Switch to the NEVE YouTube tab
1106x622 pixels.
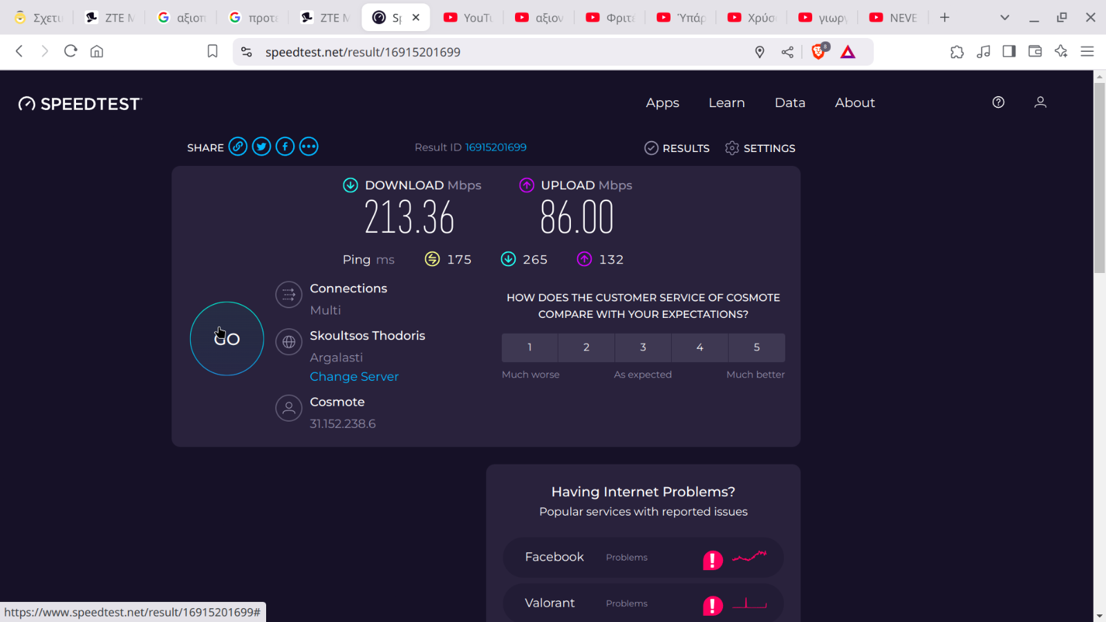[x=894, y=17]
